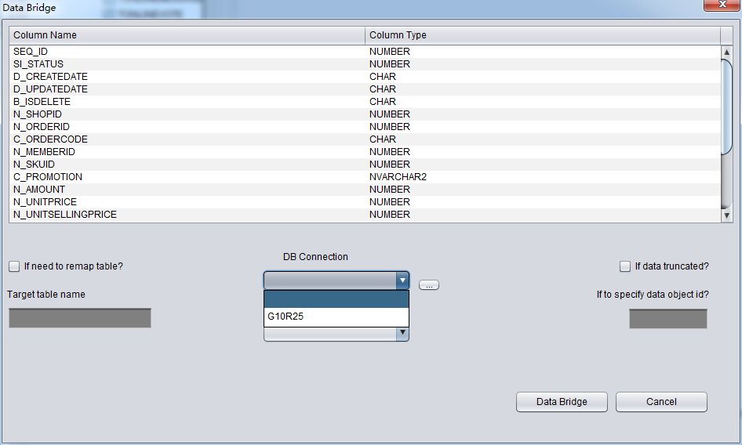Expand the DB Connection dropdown arrow
Screen dimensions: 742x445
tap(402, 280)
